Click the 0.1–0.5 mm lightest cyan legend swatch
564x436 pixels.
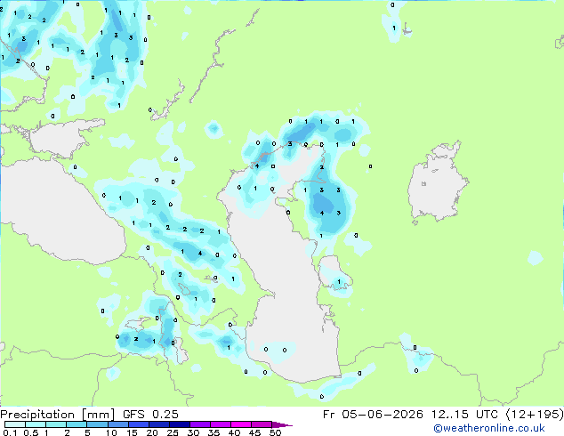click(15, 424)
